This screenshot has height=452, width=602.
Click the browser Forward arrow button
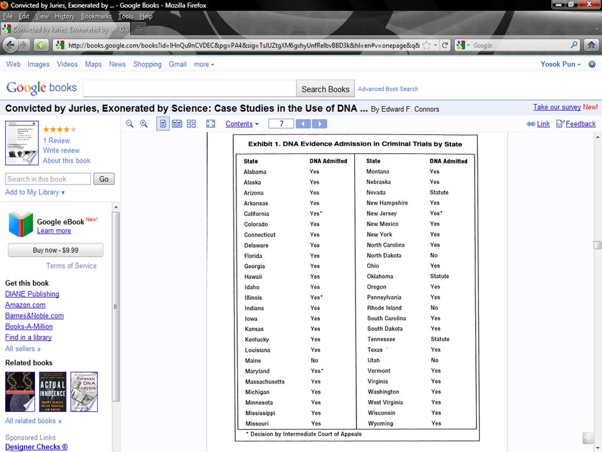24,45
